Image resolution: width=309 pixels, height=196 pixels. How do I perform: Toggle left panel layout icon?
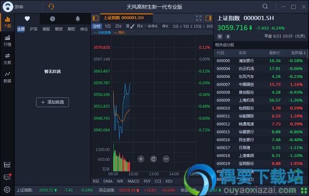95,18
